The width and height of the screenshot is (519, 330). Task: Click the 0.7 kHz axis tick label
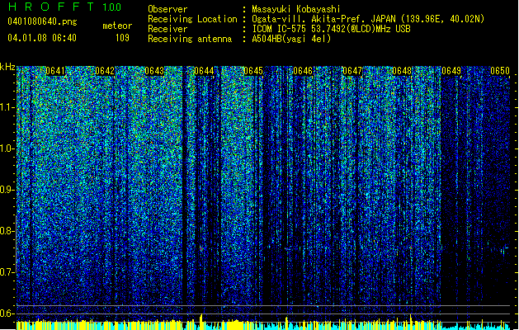pyautogui.click(x=7, y=272)
